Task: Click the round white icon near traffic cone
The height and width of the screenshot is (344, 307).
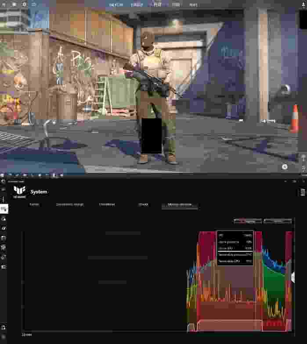Action: point(285,167)
